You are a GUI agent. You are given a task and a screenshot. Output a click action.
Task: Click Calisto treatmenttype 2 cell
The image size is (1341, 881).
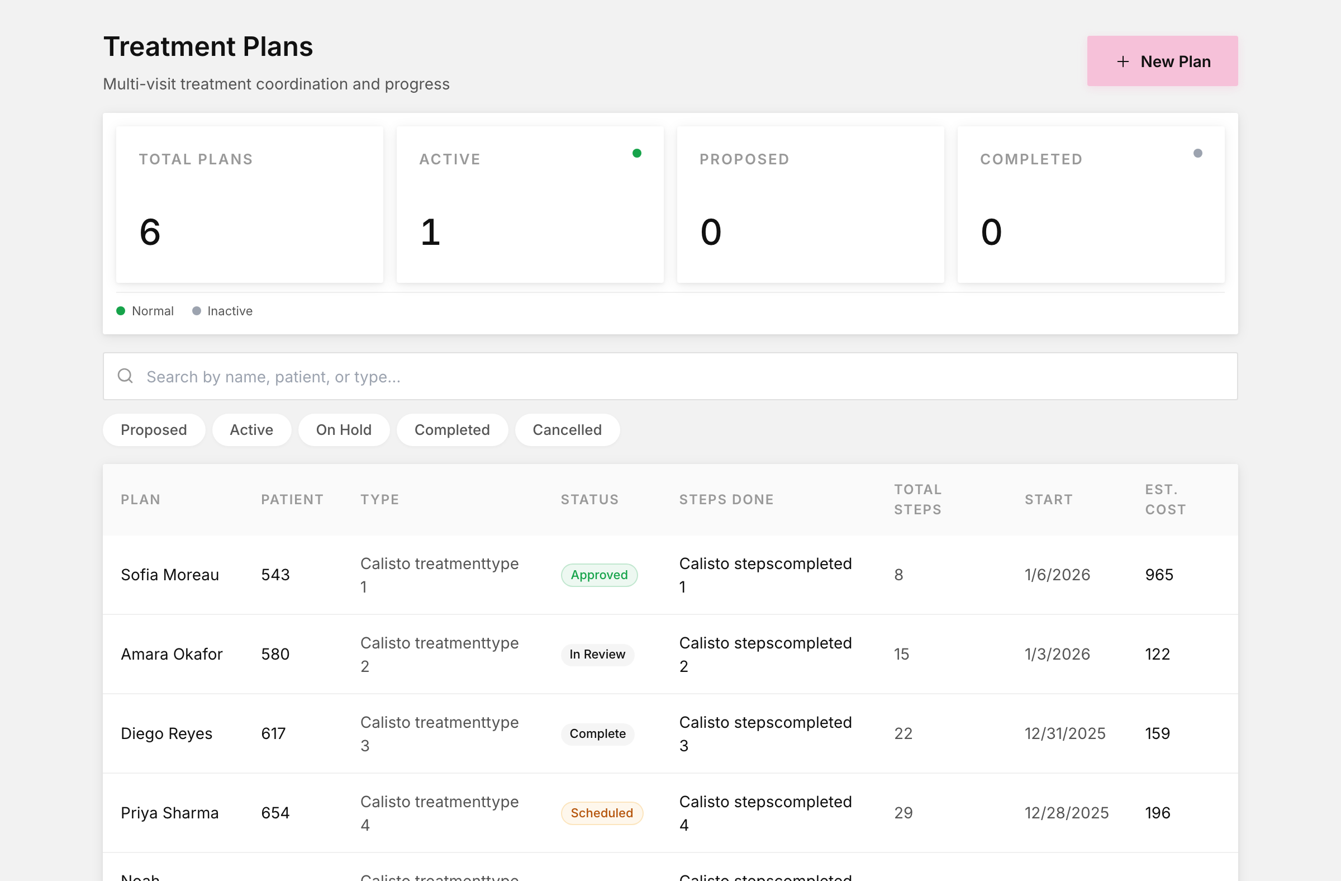(440, 655)
